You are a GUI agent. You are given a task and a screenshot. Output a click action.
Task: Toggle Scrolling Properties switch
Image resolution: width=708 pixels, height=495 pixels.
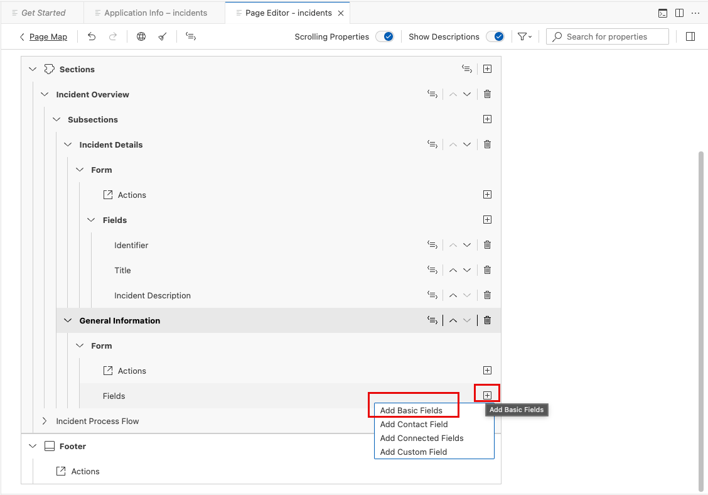click(x=385, y=36)
